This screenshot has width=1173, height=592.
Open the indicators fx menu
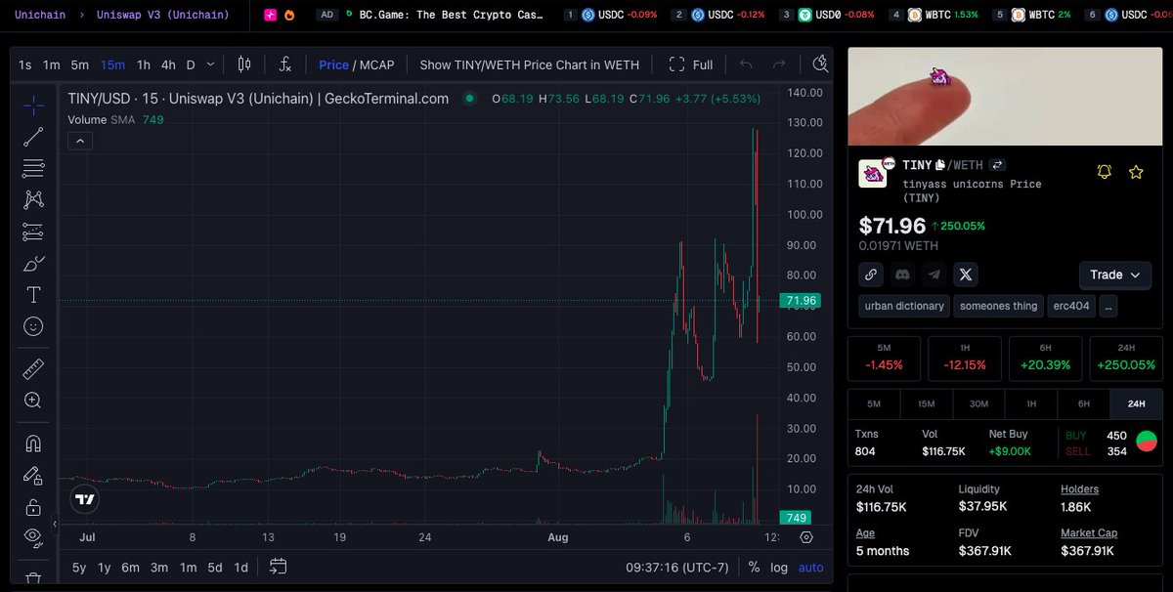click(x=284, y=64)
